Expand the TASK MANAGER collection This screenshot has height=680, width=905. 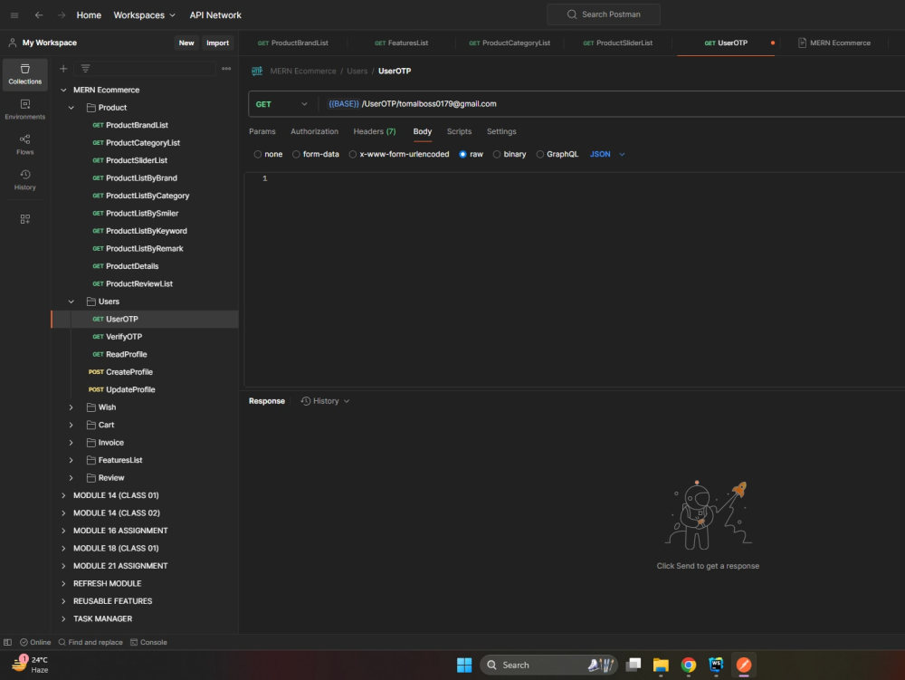click(63, 618)
